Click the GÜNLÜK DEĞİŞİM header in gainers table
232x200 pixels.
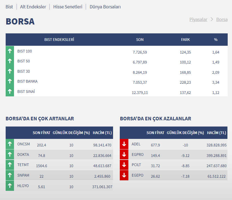click(x=71, y=133)
